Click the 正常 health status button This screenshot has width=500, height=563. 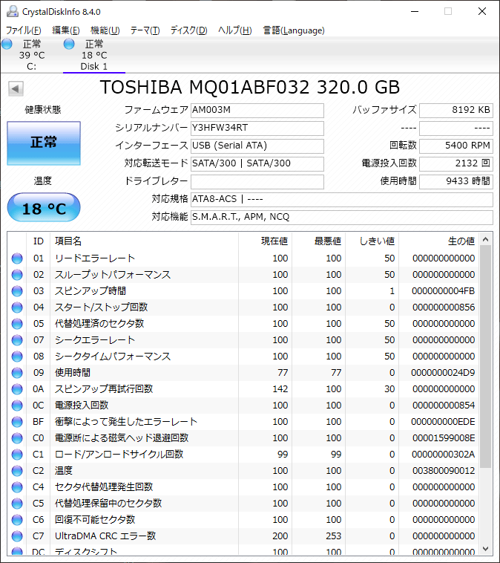pyautogui.click(x=43, y=143)
